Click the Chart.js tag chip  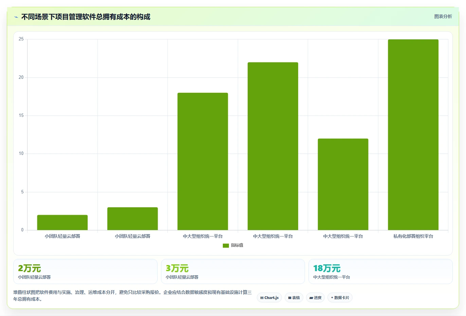click(x=269, y=298)
